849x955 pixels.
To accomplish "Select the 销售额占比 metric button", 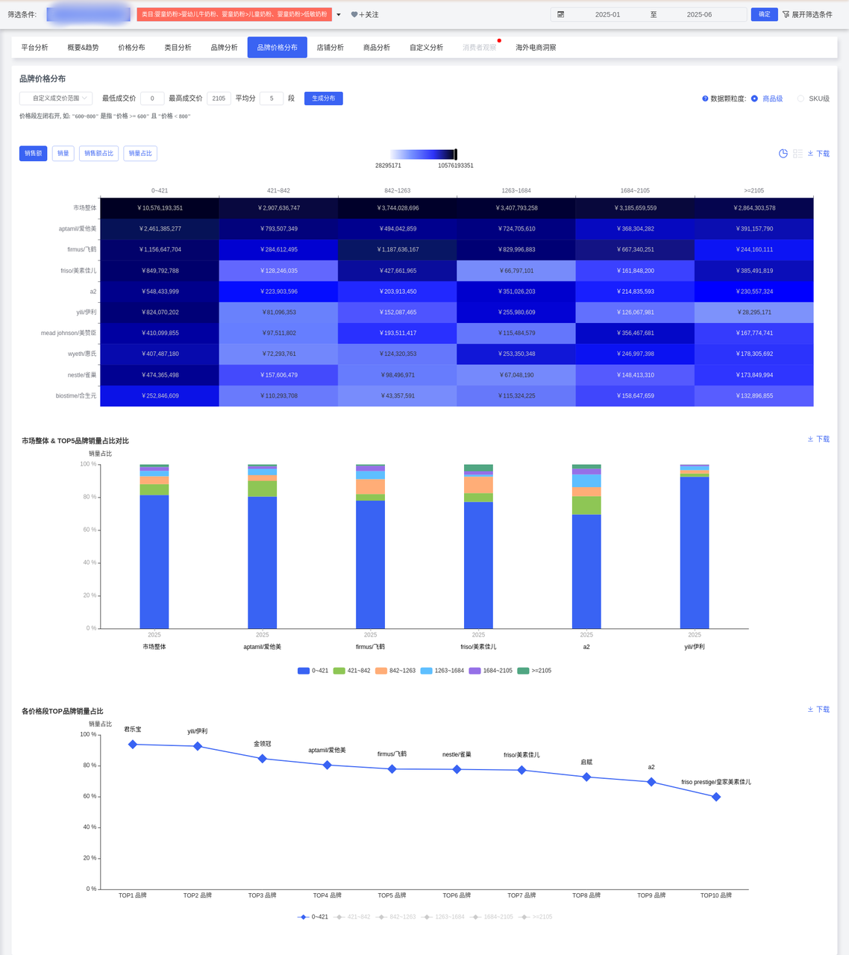I will click(x=99, y=154).
